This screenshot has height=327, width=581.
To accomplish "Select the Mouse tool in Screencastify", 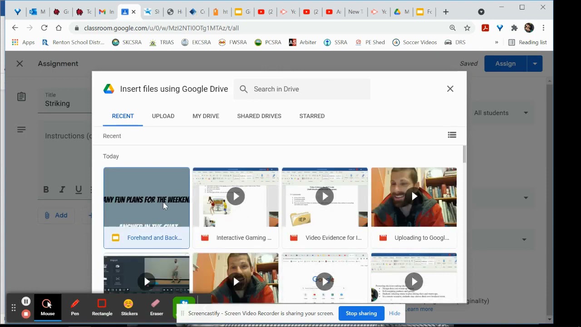I will pos(47,307).
